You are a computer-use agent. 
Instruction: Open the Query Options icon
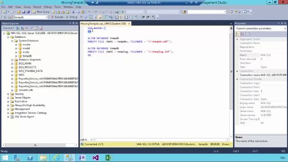click(x=95, y=17)
